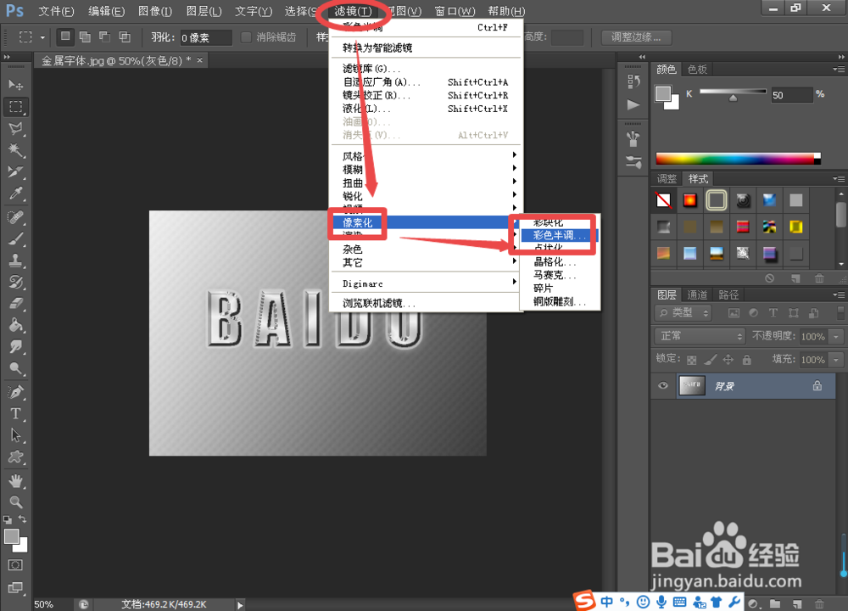
Task: Select the Hand tool
Action: [15, 480]
